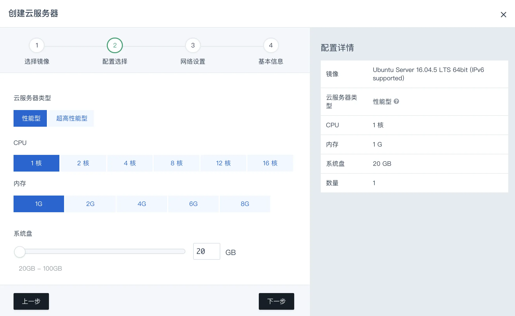Image resolution: width=515 pixels, height=316 pixels.
Task: Click step circle 3 网络设置
Action: click(193, 45)
